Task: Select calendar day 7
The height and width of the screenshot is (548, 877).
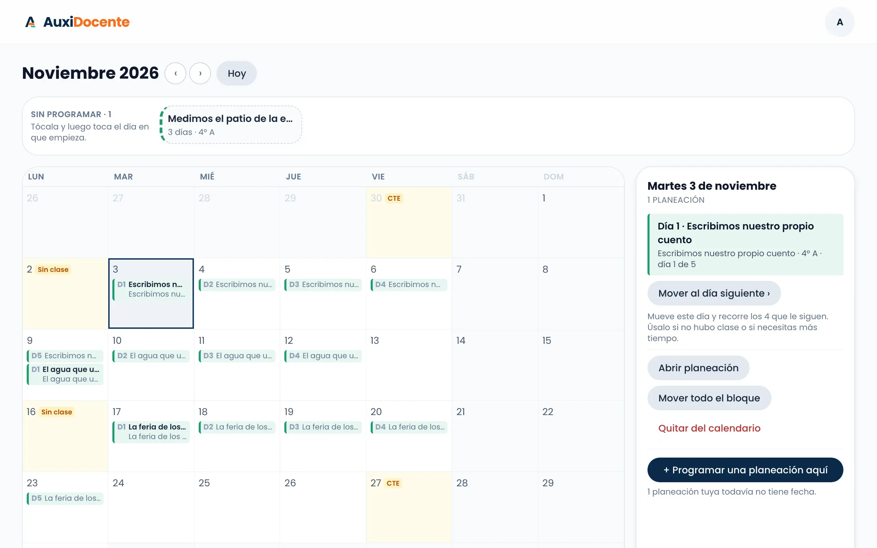Action: [495, 294]
